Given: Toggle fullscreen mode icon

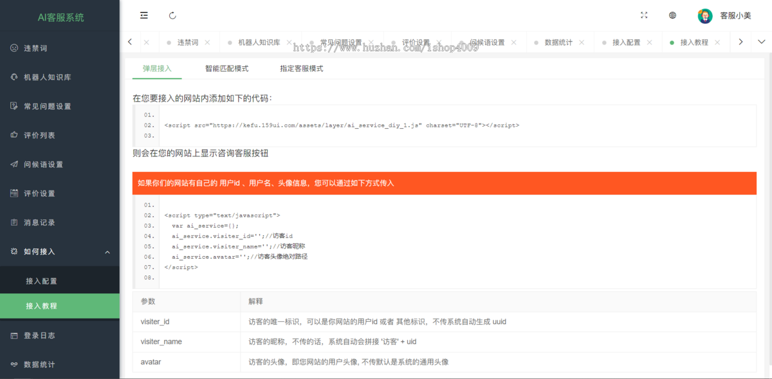Looking at the screenshot, I should pos(645,15).
